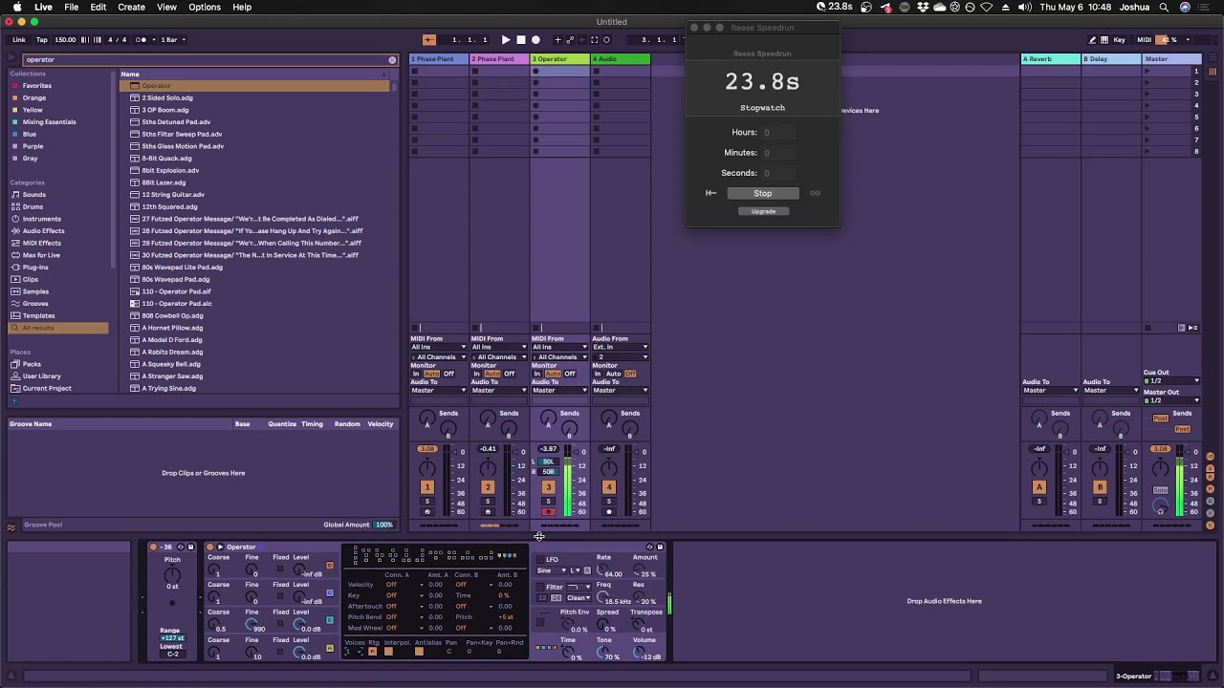
Task: Solo track 3 Operator
Action: (548, 503)
